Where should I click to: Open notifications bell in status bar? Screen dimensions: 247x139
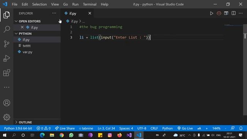[x=241, y=128]
